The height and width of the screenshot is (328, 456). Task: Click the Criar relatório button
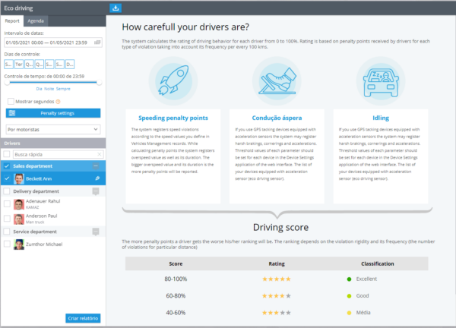point(83,318)
